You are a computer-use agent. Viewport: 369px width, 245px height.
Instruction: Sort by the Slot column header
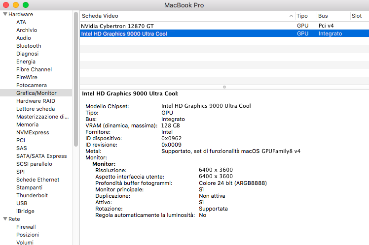(359, 16)
